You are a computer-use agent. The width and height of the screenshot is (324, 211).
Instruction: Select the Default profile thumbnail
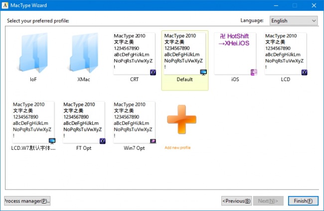point(185,54)
